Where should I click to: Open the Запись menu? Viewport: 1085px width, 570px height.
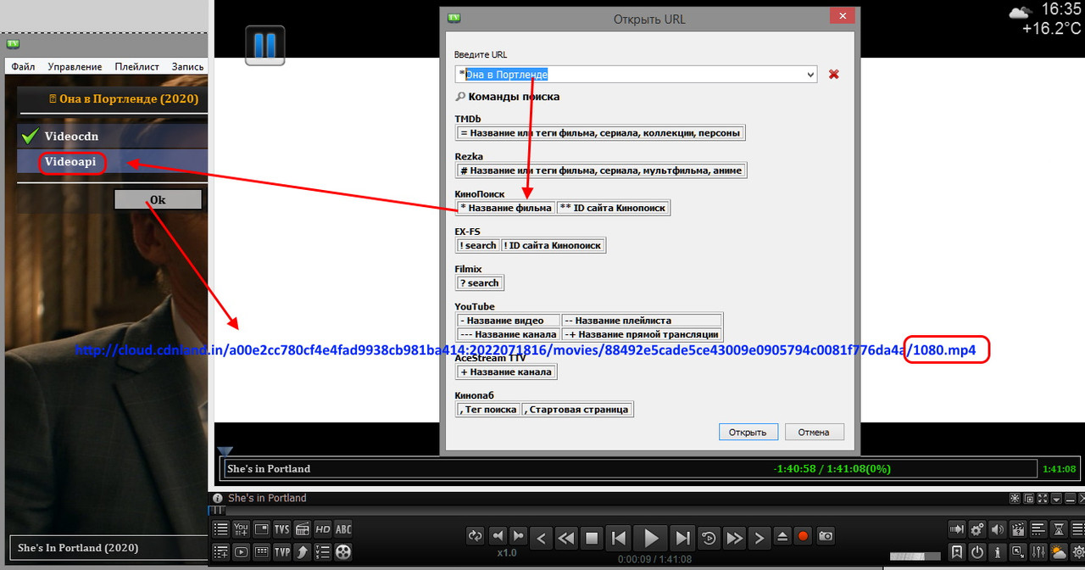click(187, 66)
